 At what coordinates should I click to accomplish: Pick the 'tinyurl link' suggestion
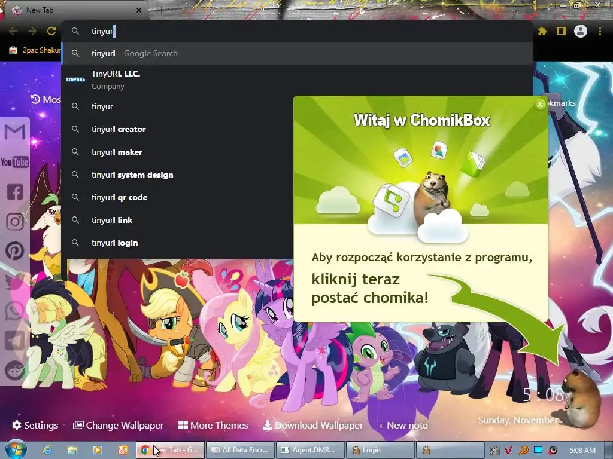pos(178,220)
